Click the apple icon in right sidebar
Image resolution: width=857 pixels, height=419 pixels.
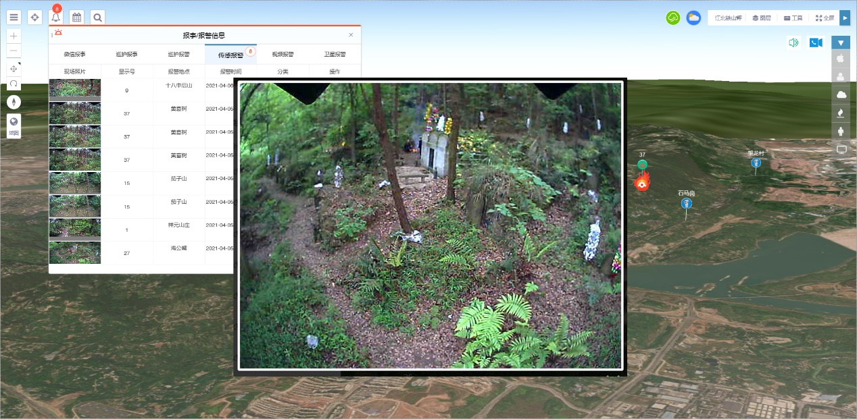[841, 58]
